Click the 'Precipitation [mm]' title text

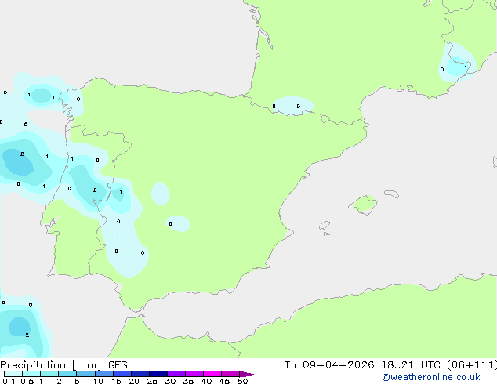51,365
